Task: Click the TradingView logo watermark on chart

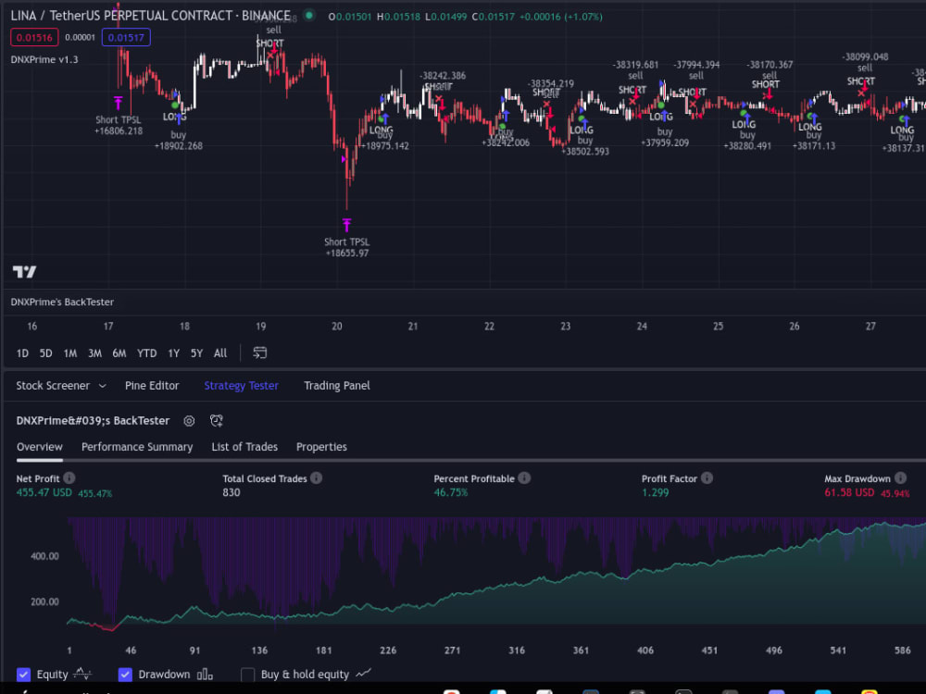Action: pyautogui.click(x=25, y=271)
